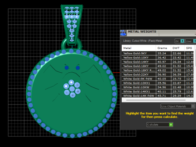This screenshot has height=147, width=196.
Task: Click the 26.34 DWT cell
Action: [178, 62]
